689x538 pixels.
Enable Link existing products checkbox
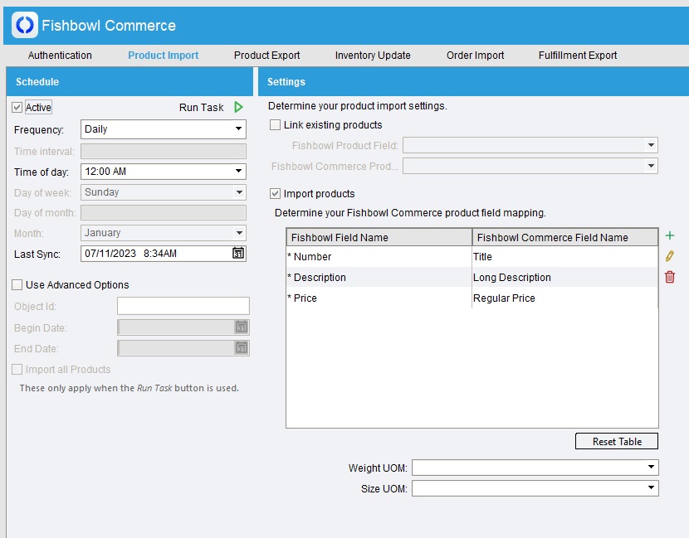click(276, 125)
